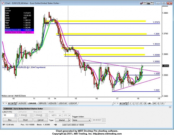Screen dimensions: 174x135
Task: Click the order status message field
Action: (84, 125)
